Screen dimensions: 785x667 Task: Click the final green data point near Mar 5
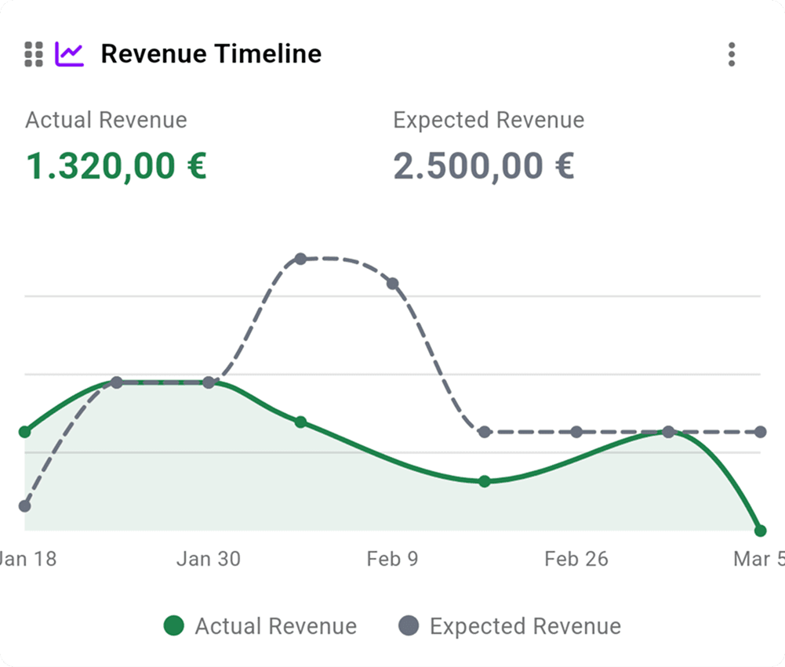pyautogui.click(x=759, y=530)
